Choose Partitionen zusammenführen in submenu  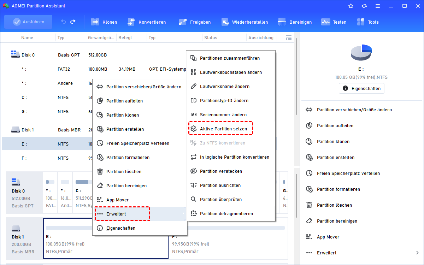[231, 58]
